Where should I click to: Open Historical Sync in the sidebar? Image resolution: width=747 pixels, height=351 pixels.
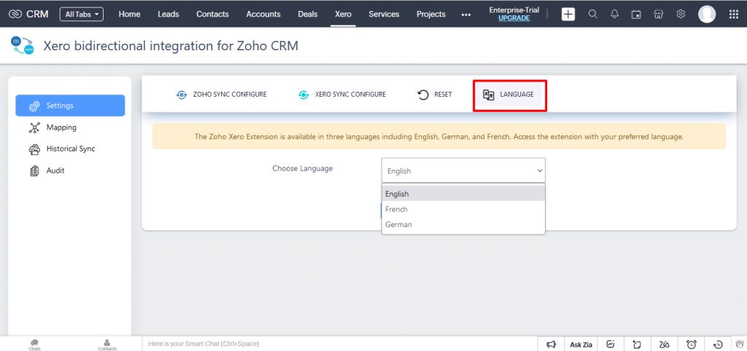click(71, 149)
